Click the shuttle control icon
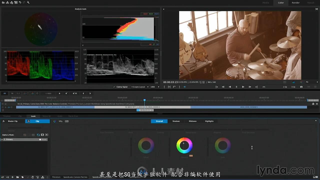Viewport: 320px width, 180px height. pyautogui.click(x=264, y=87)
